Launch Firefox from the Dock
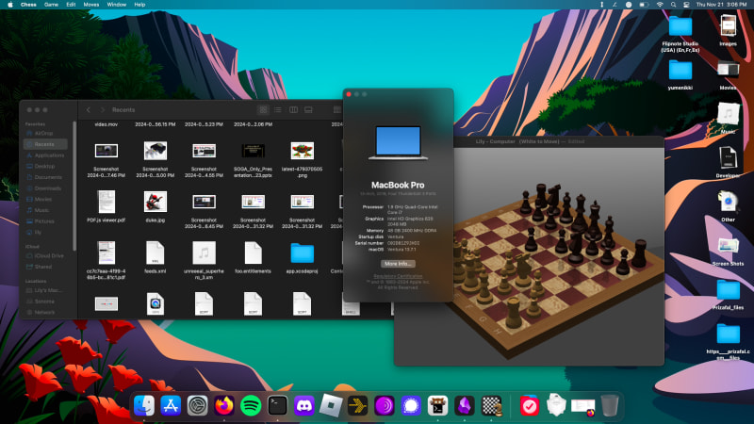 (x=224, y=405)
